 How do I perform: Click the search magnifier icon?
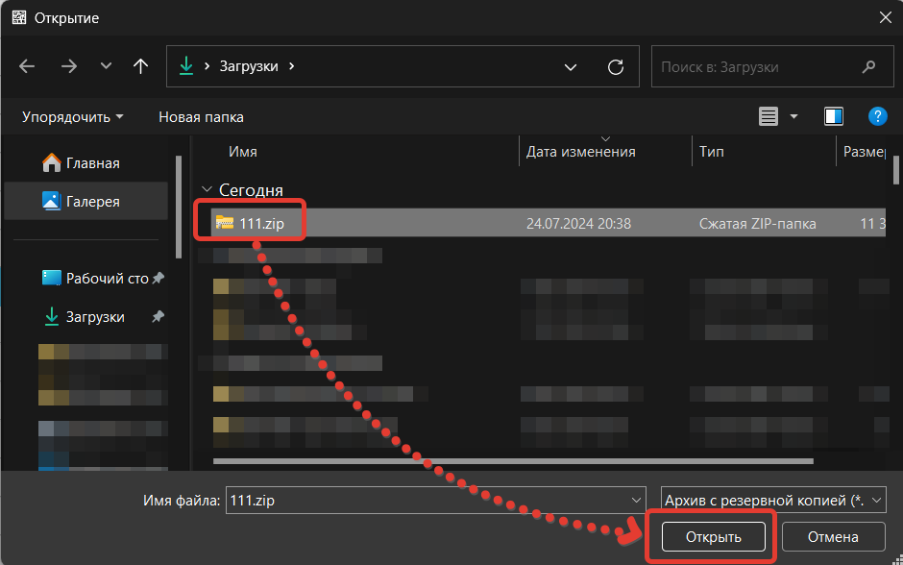[868, 67]
